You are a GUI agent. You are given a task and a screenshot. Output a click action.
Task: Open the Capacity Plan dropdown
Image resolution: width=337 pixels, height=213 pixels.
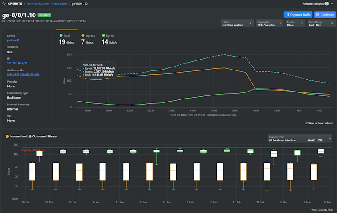300,138
